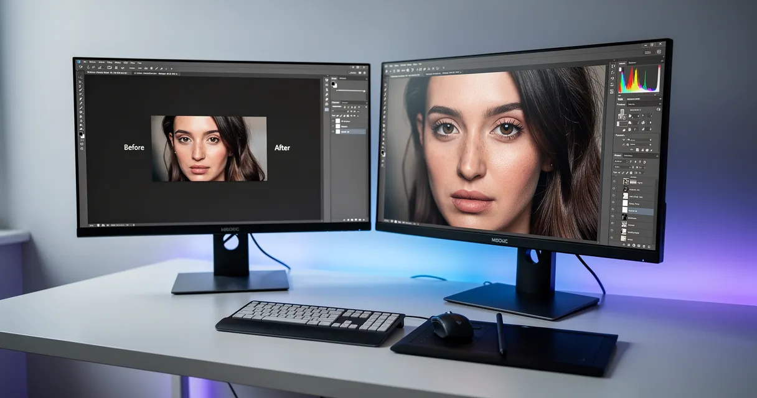Open the first menu in right monitor's menu bar
This screenshot has width=757, height=398.
(386, 66)
